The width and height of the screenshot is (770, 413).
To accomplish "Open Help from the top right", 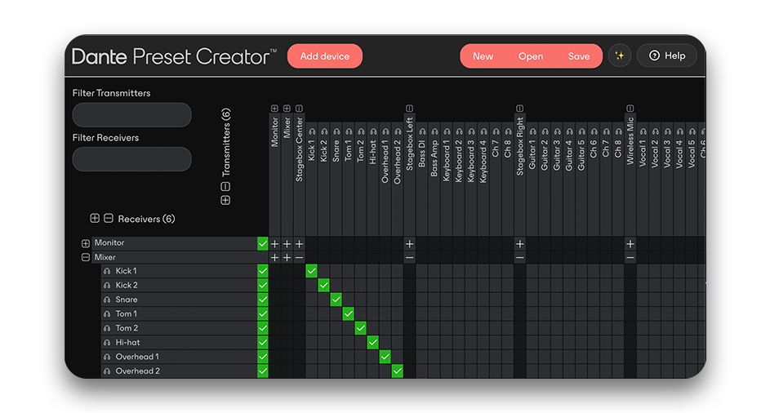I will coord(667,56).
